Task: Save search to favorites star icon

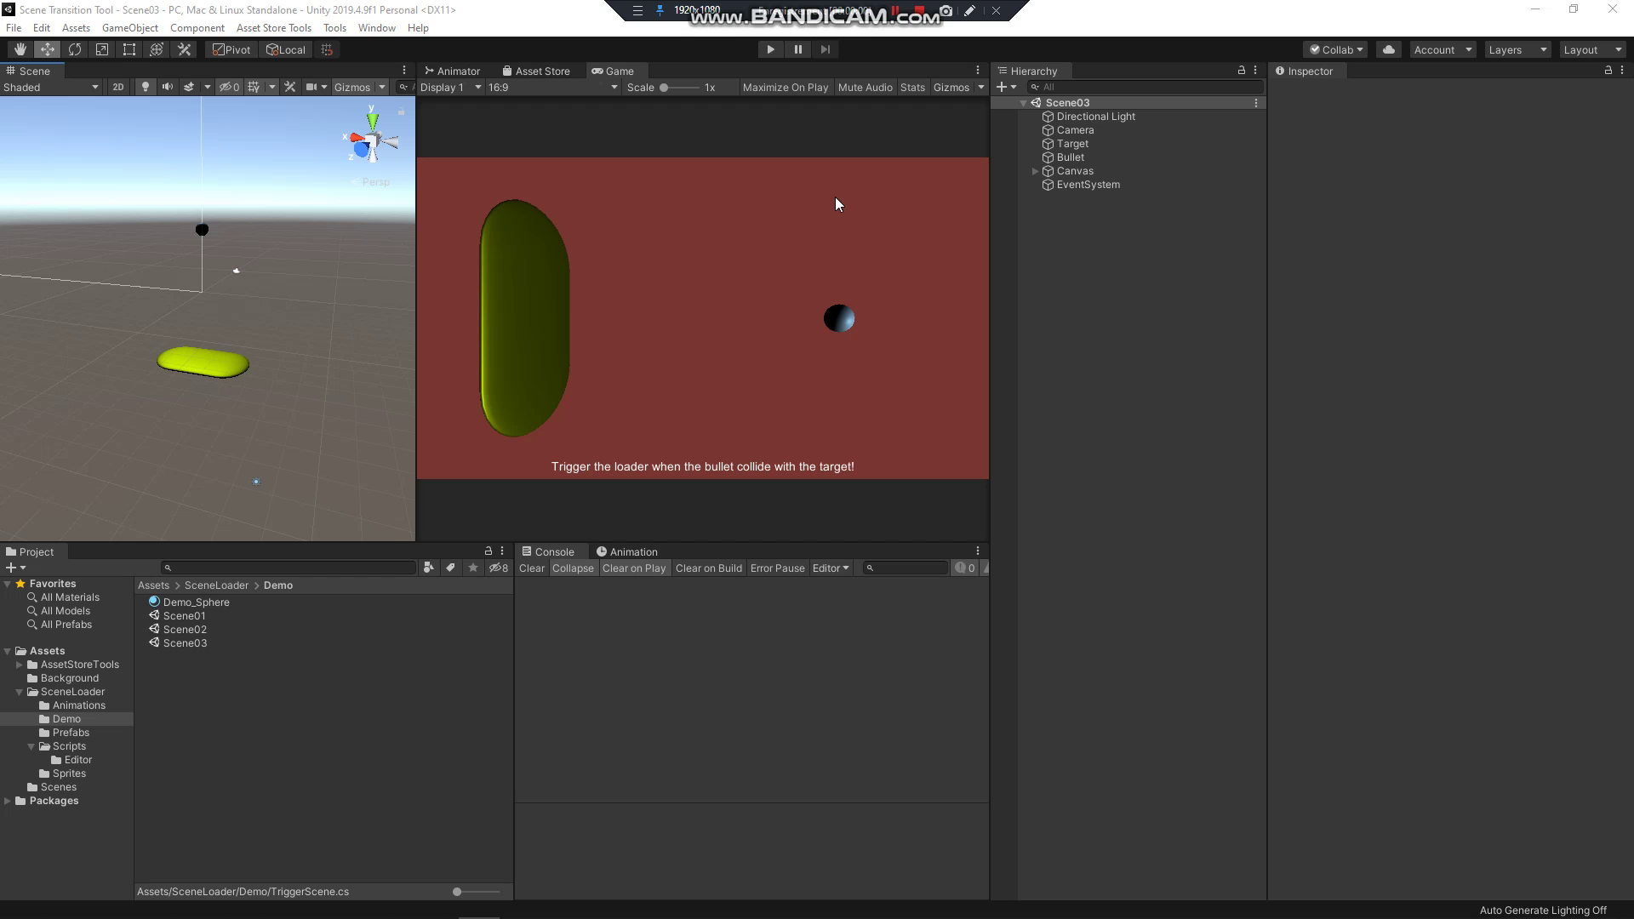Action: point(473,568)
